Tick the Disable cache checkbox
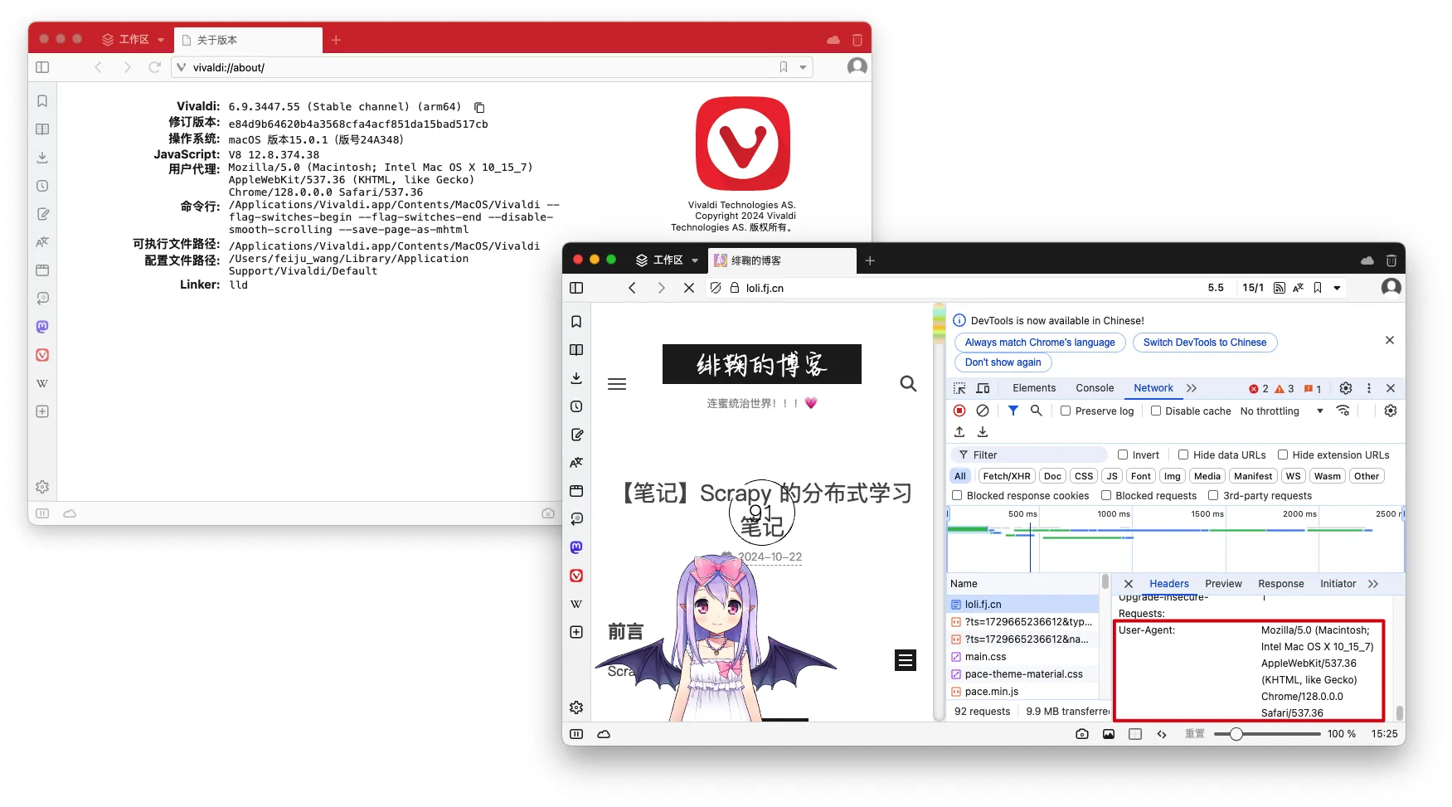 point(1155,411)
